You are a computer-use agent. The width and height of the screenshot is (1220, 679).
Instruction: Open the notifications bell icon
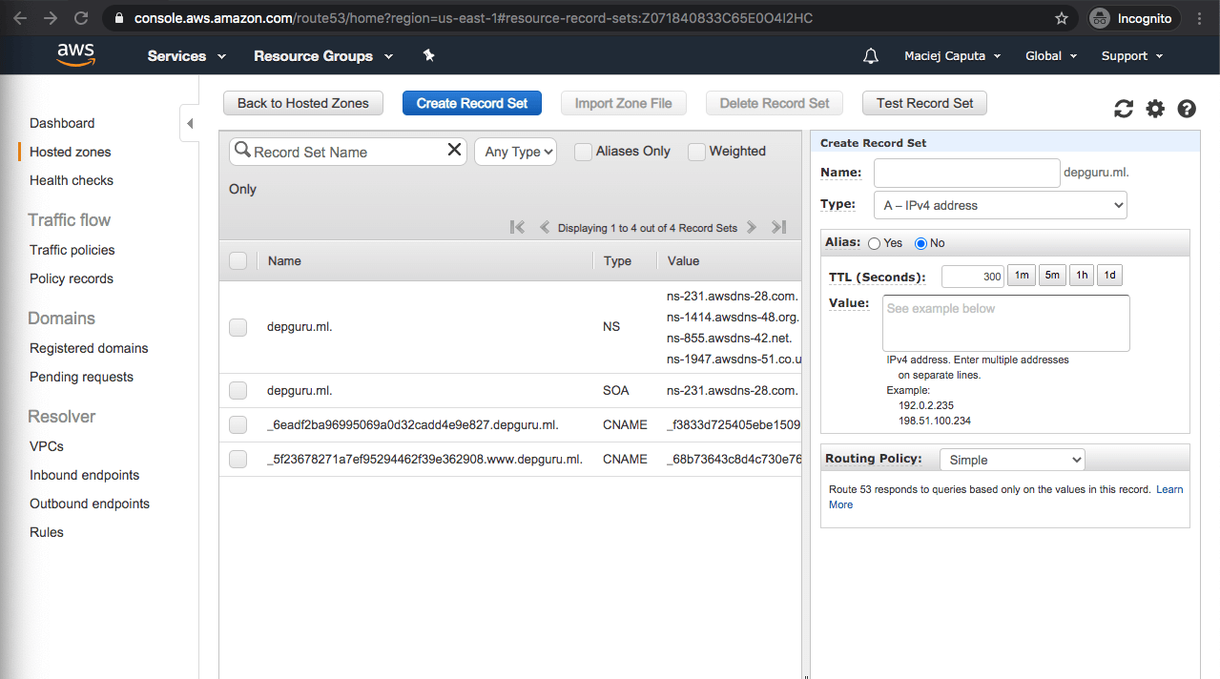point(870,56)
